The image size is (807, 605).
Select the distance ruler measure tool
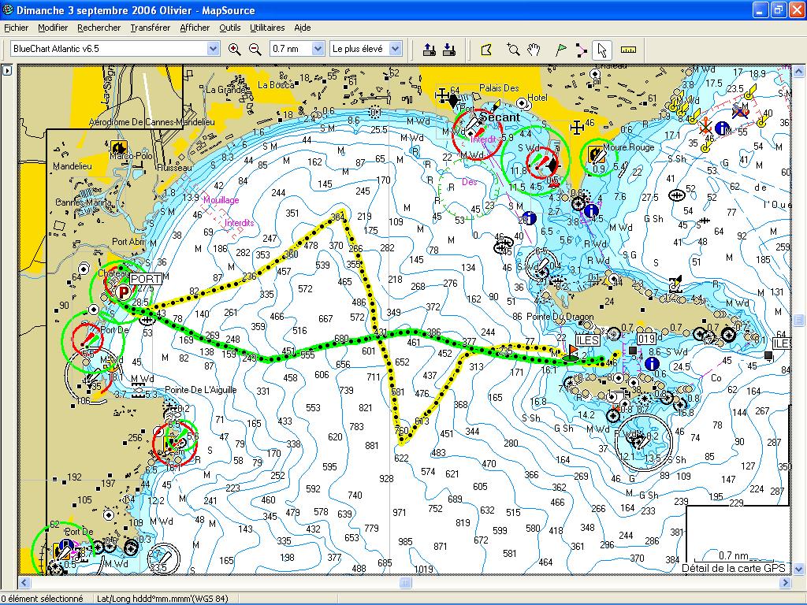[628, 50]
